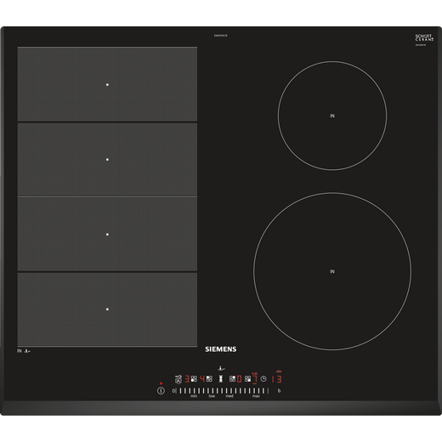Image resolution: width=442 pixels, height=442 pixels.
Task: Select the front-left cooking zone icon
Action: tap(194, 379)
